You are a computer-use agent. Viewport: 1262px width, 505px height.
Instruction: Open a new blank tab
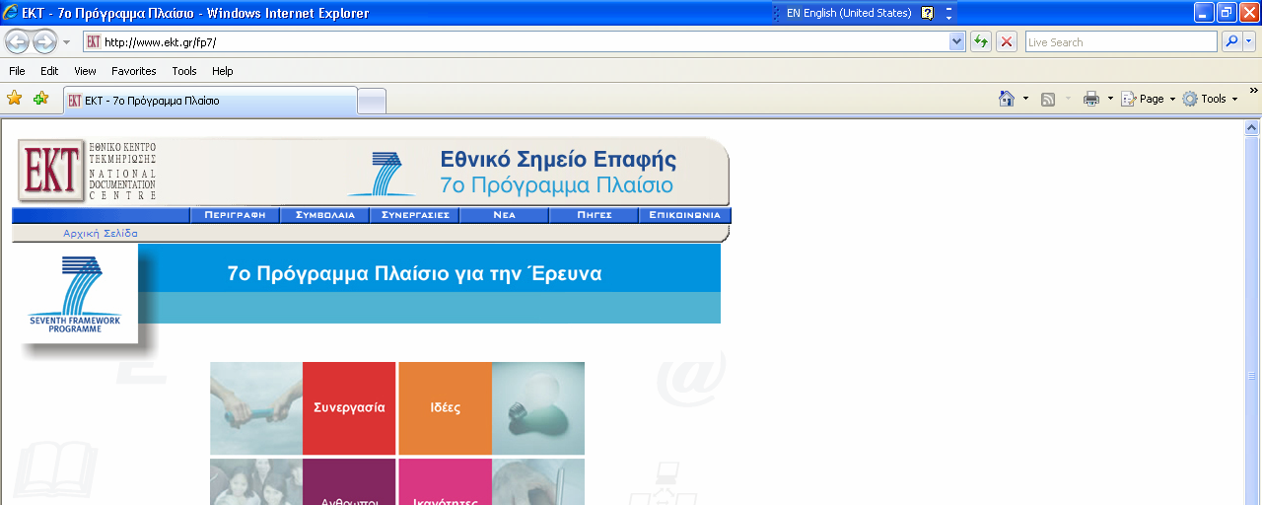371,101
